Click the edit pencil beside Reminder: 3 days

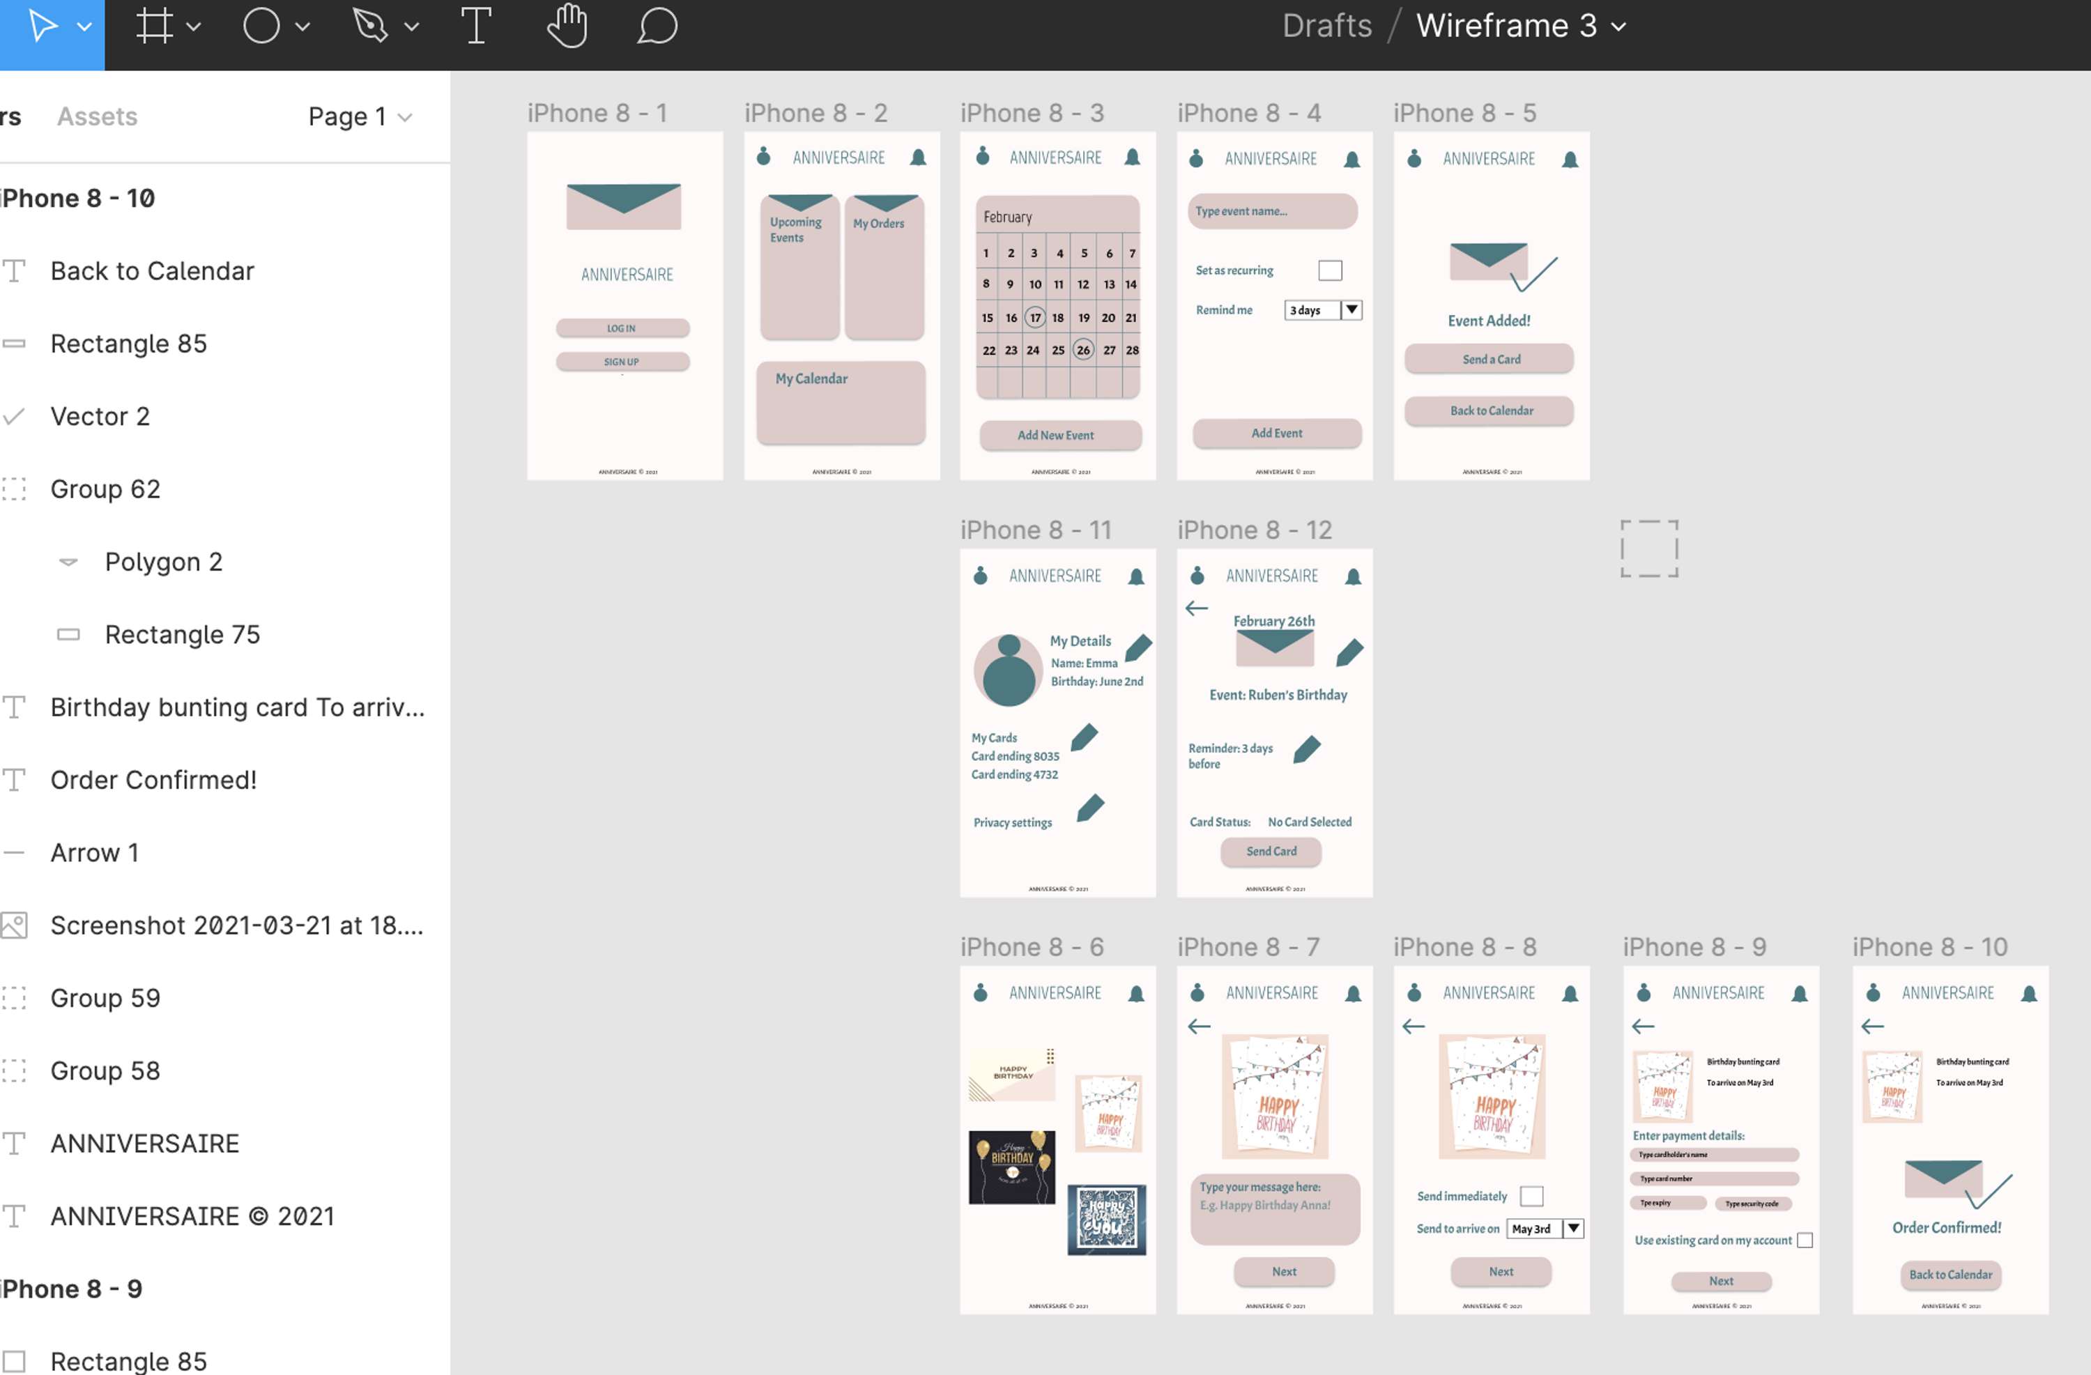tap(1306, 749)
